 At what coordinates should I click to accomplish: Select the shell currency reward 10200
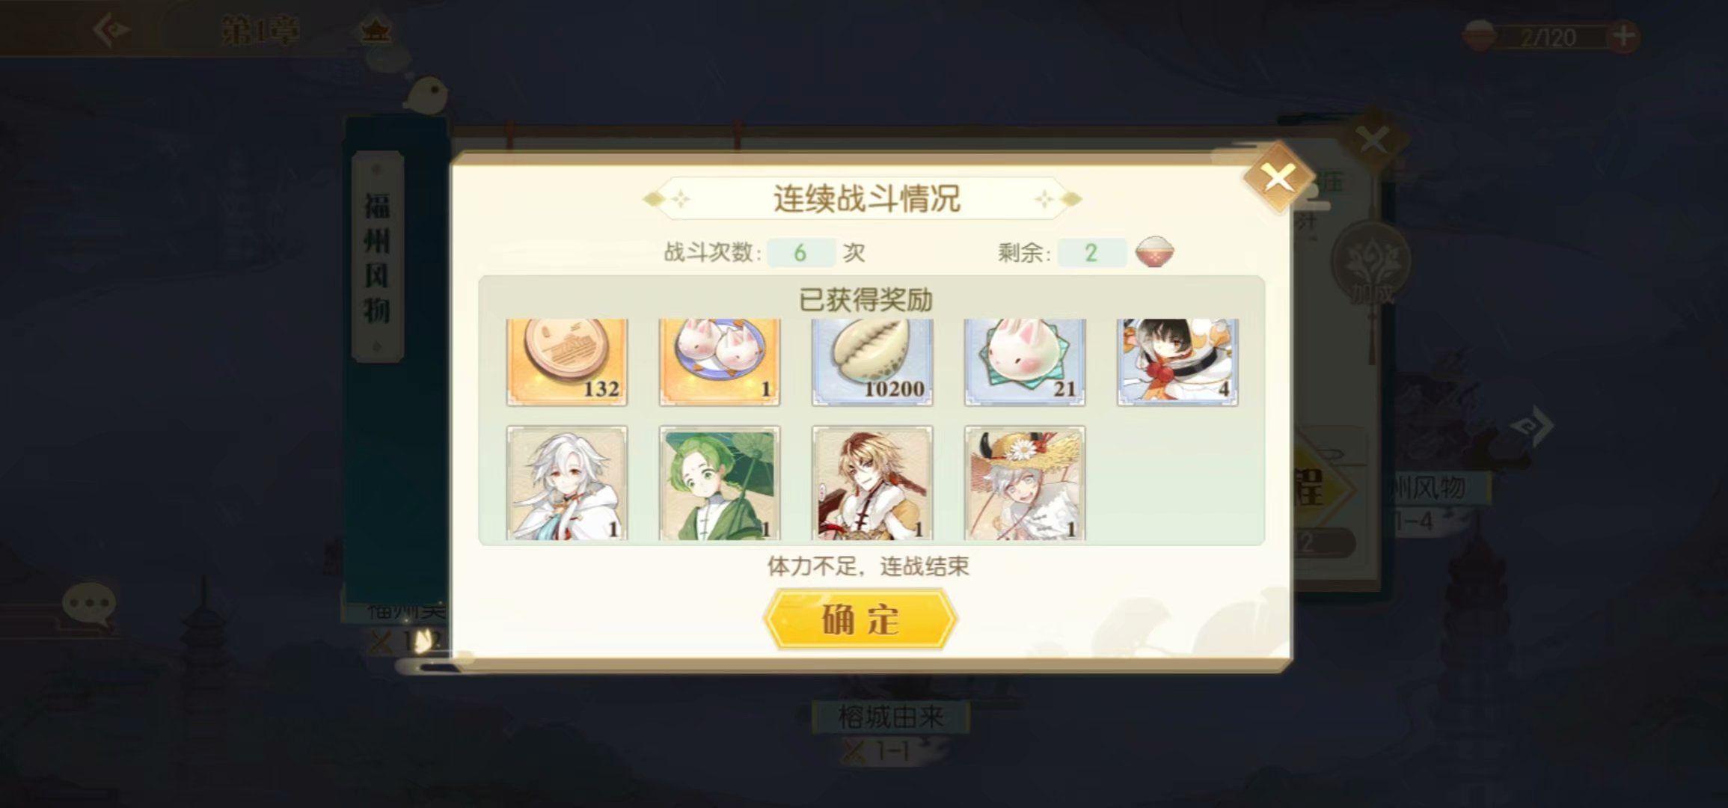tap(872, 362)
